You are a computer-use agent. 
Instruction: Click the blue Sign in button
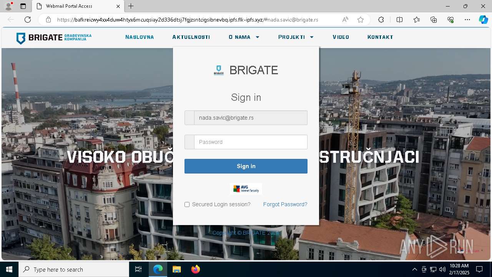coord(246,166)
